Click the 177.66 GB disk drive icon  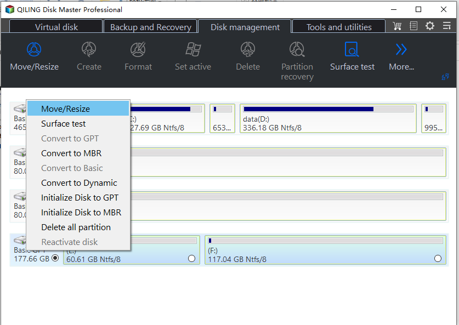click(x=20, y=241)
